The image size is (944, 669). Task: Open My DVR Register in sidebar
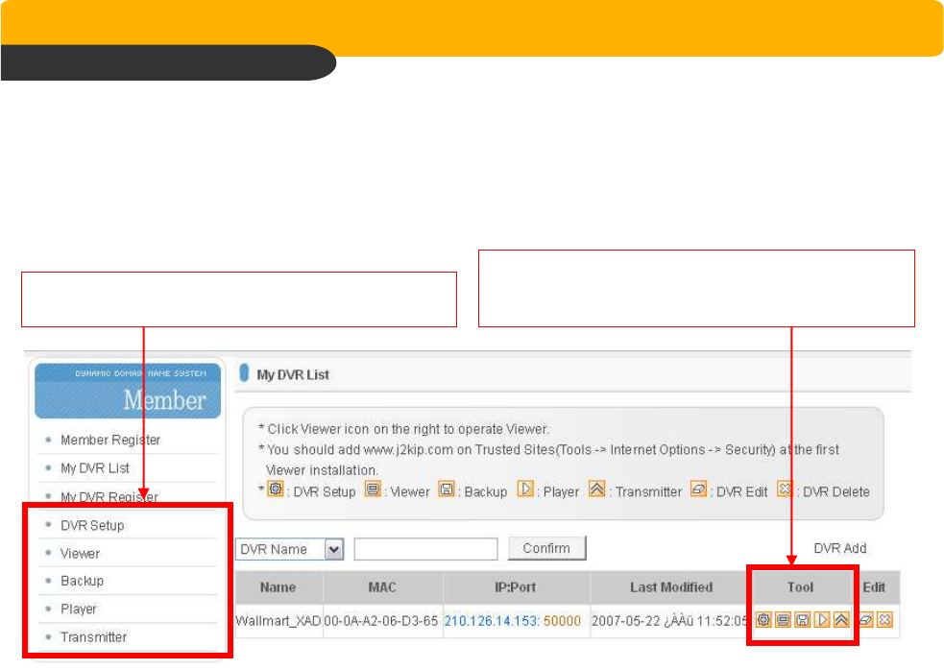pyautogui.click(x=109, y=497)
